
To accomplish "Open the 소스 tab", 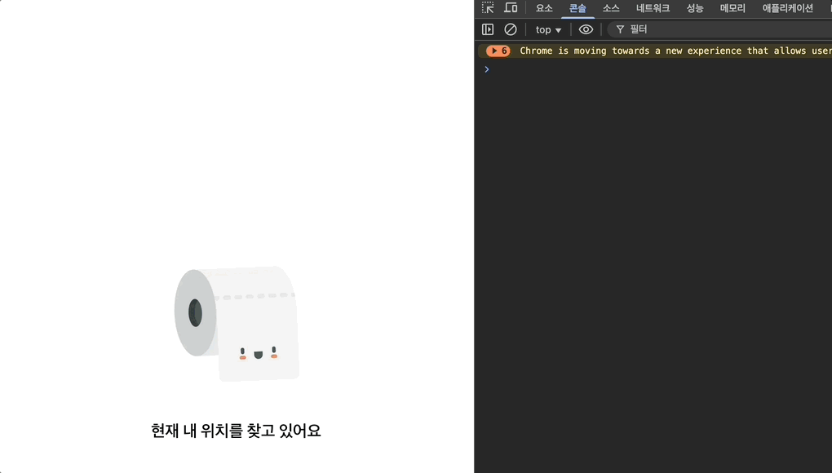I will click(611, 8).
